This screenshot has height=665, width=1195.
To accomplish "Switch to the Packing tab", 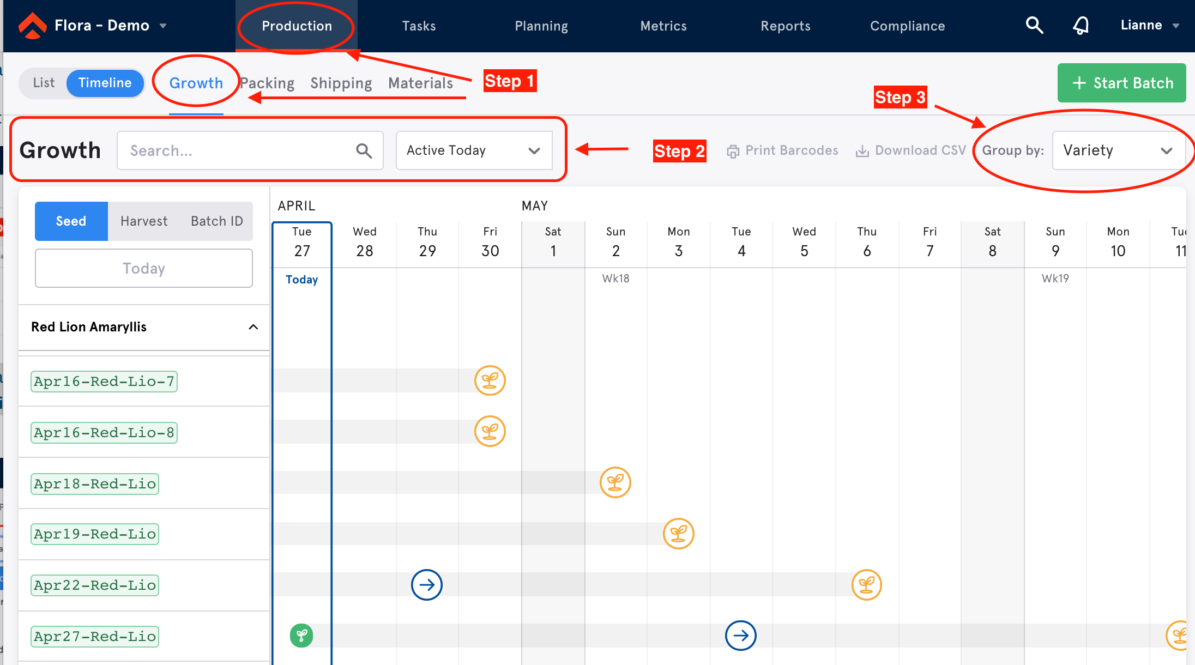I will (266, 82).
